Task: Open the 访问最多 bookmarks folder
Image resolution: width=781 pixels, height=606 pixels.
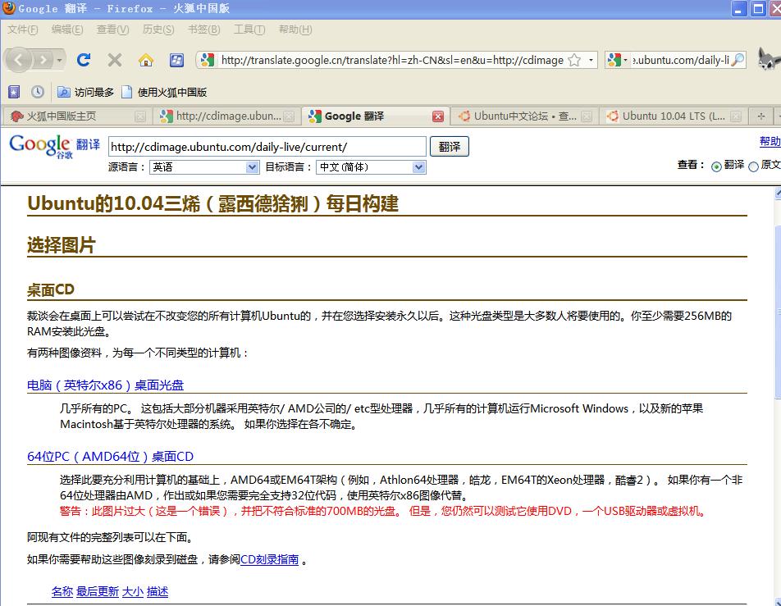Action: [x=85, y=92]
